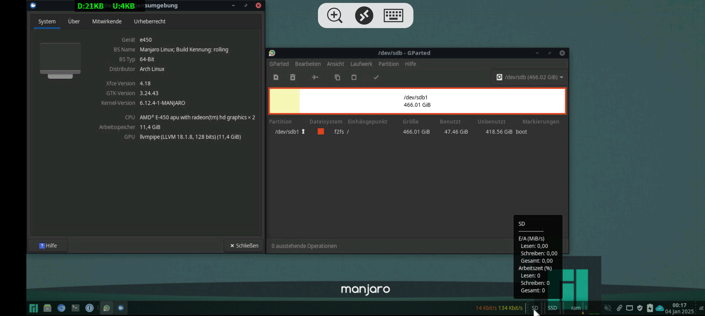The height and width of the screenshot is (316, 705).
Task: Select the /dev/sdb1 partition graphic bar
Action: [417, 101]
